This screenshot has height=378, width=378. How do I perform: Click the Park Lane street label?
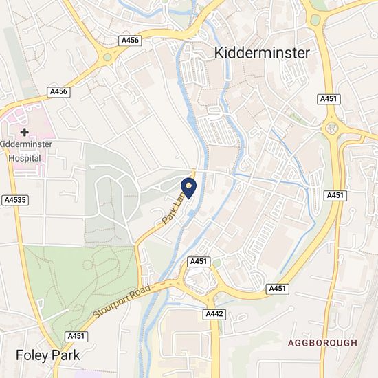click(x=173, y=208)
